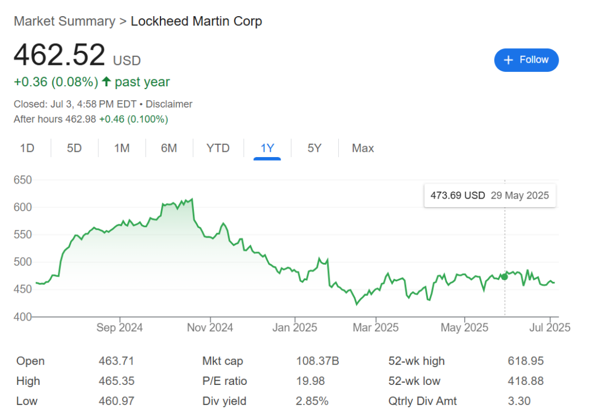Click the Qtrly Div Amt value 3.30
Image resolution: width=589 pixels, height=420 pixels.
click(519, 401)
